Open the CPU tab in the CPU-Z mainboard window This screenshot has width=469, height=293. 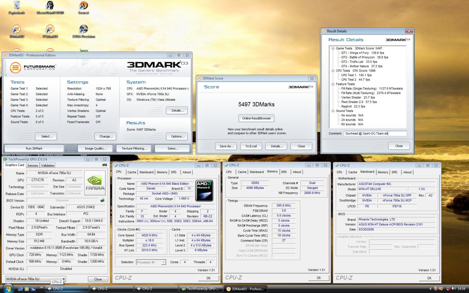coord(339,172)
